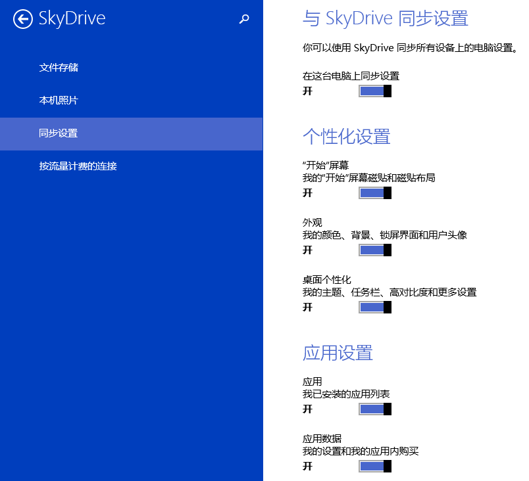Open the 文件存储 section

tap(59, 68)
